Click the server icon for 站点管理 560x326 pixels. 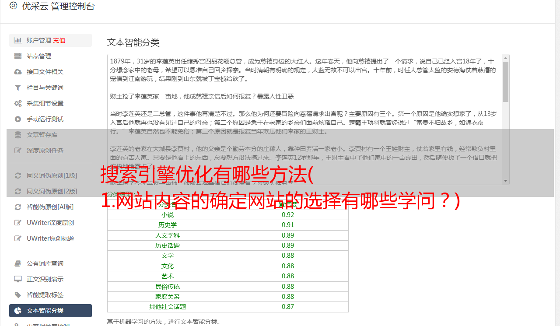click(18, 56)
